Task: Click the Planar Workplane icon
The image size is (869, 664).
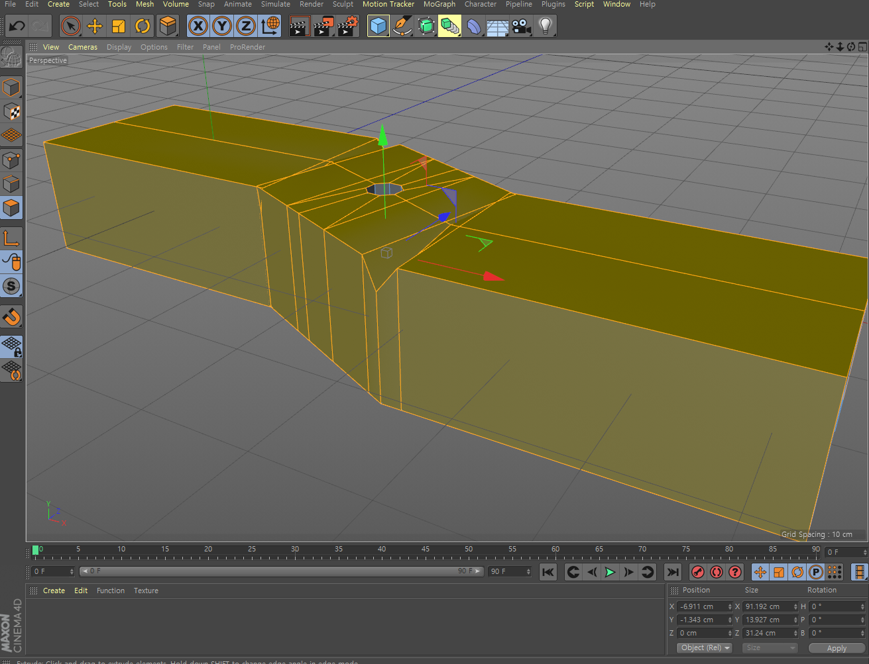Action: (x=12, y=371)
